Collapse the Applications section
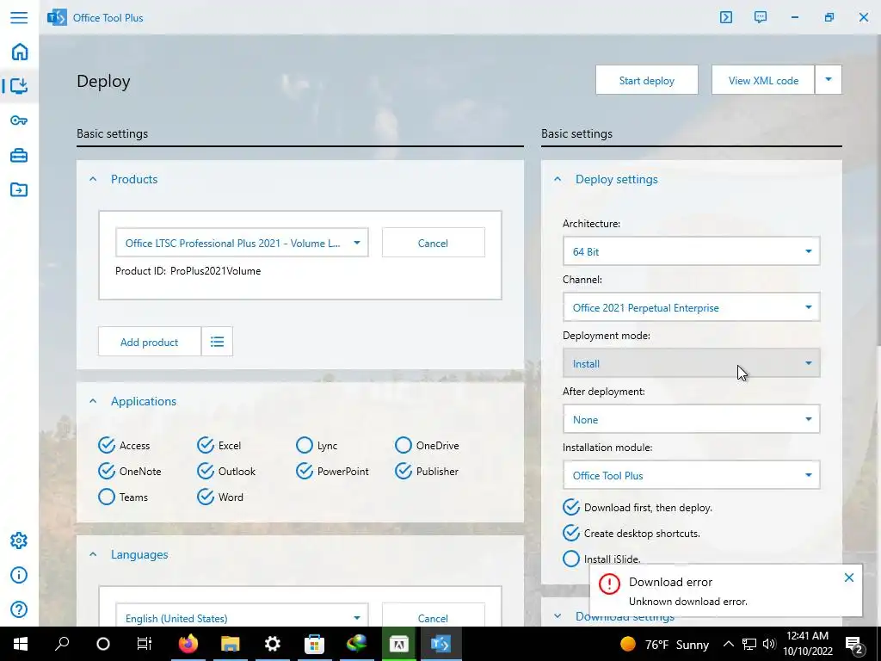Screen dimensions: 881x661 [x=93, y=401]
